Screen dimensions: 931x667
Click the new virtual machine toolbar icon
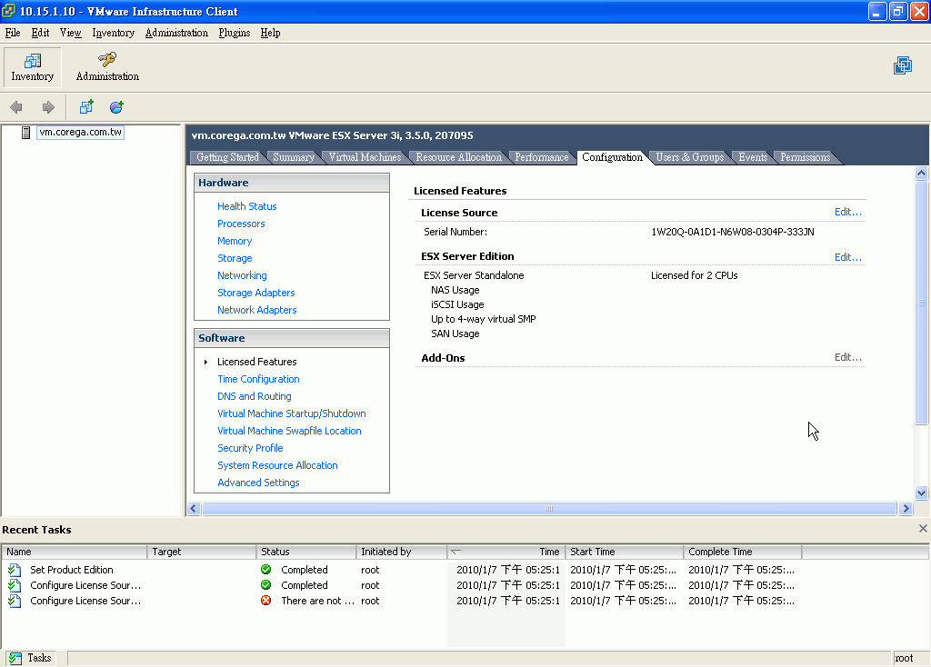tap(86, 107)
